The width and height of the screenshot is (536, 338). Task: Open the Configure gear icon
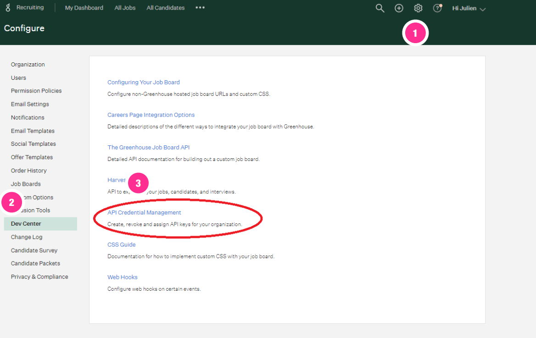418,8
